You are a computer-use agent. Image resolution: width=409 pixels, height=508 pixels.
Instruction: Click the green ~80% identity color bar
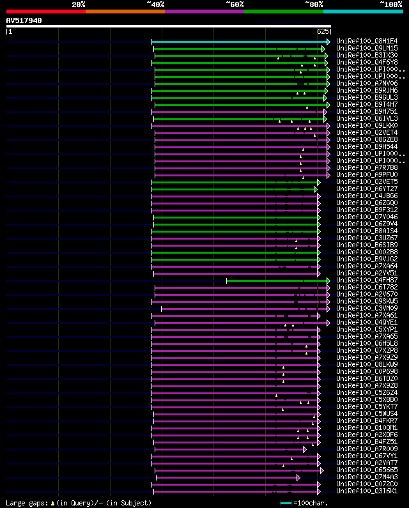[284, 12]
